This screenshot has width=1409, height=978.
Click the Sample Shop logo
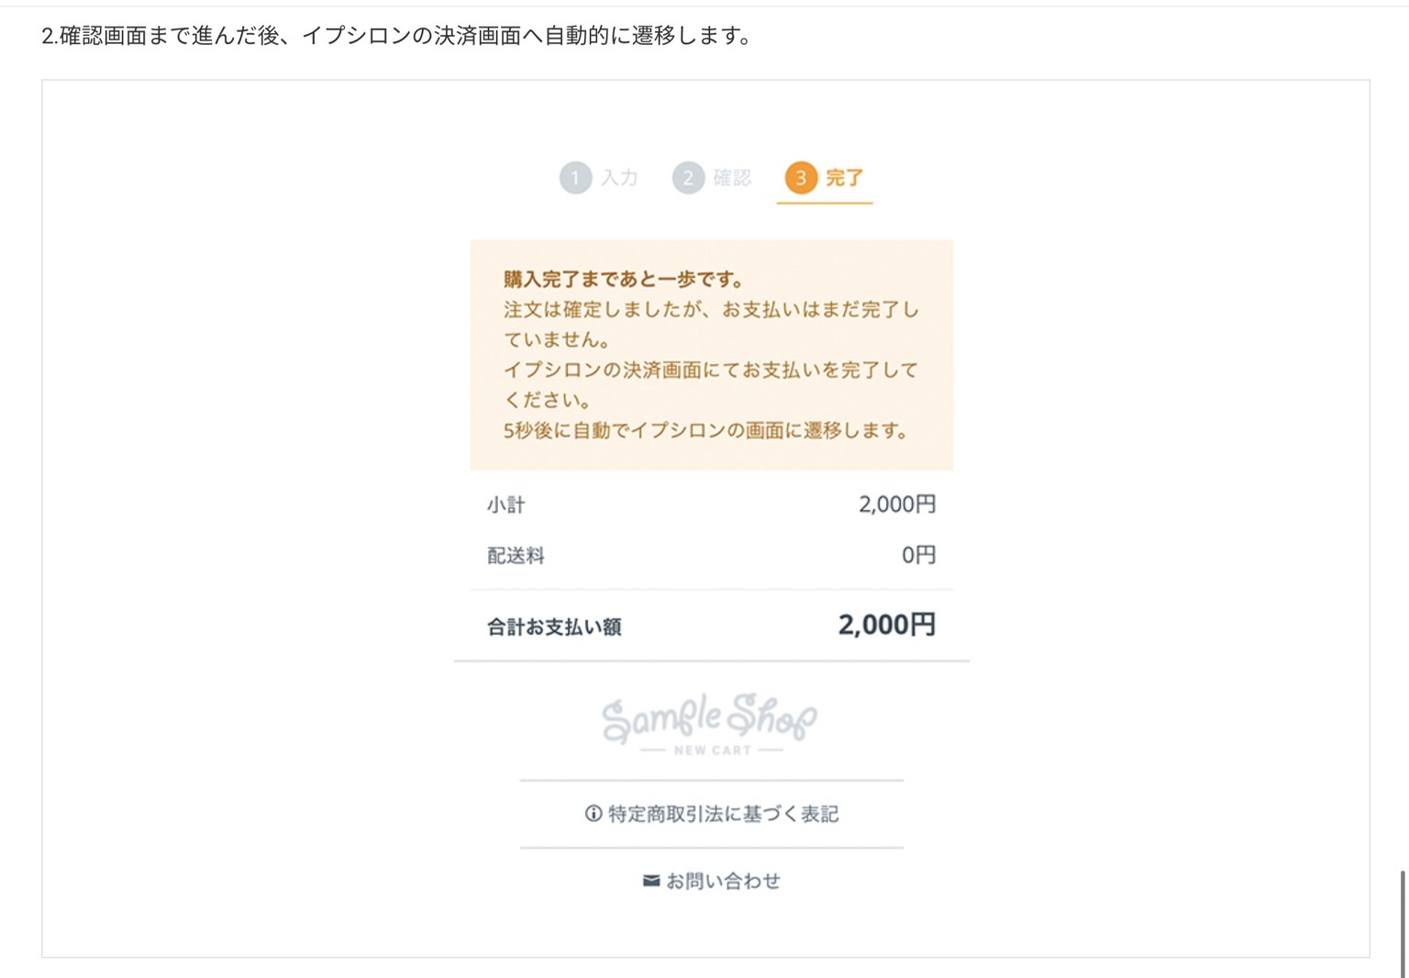pos(710,717)
